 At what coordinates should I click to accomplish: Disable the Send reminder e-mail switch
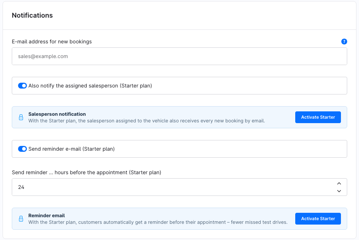point(22,149)
